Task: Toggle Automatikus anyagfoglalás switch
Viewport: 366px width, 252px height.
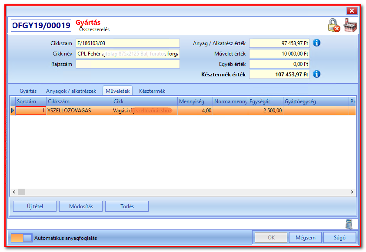Action: 21,238
